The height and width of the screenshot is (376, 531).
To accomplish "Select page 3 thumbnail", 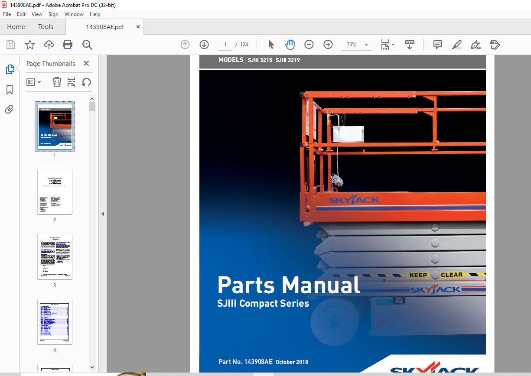I will point(55,256).
